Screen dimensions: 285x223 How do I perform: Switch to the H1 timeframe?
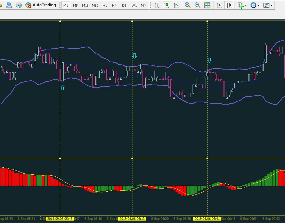pyautogui.click(x=105, y=5)
